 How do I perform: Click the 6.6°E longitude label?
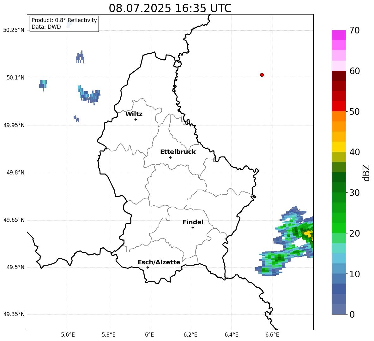[272, 335]
